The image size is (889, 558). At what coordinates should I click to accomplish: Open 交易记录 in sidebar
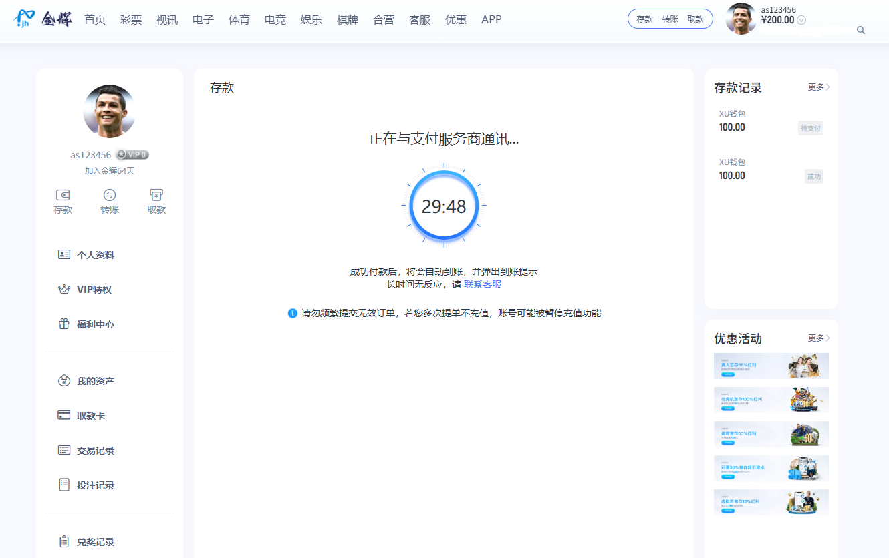click(x=95, y=451)
